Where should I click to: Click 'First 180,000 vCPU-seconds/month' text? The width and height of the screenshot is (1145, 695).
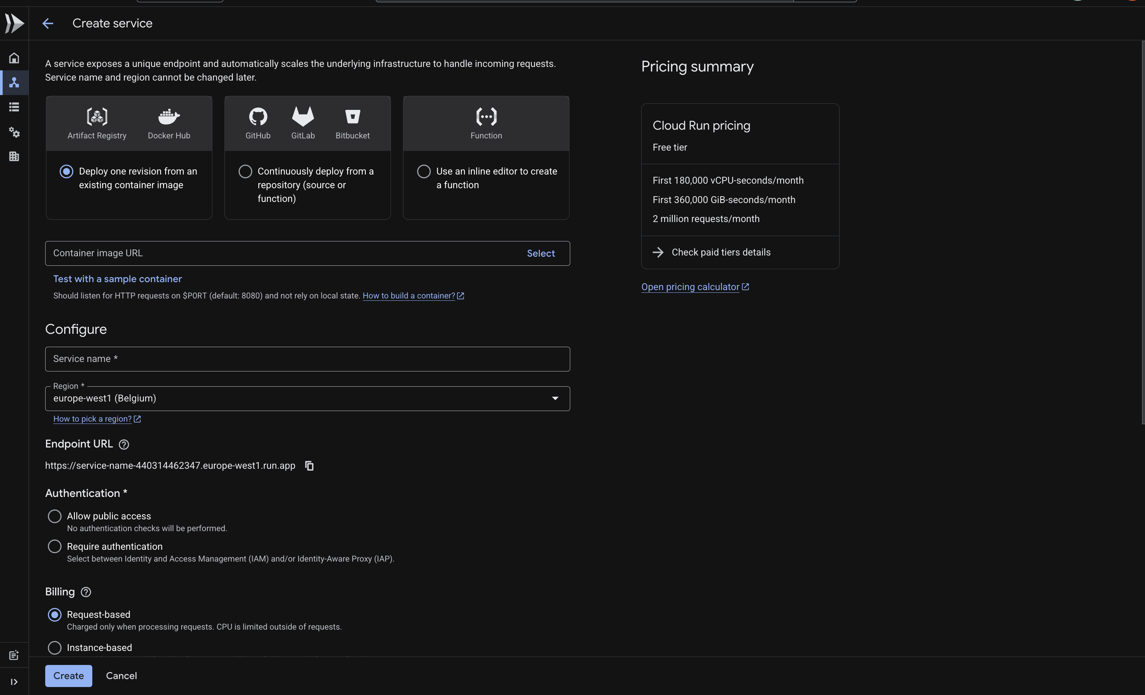tap(728, 181)
